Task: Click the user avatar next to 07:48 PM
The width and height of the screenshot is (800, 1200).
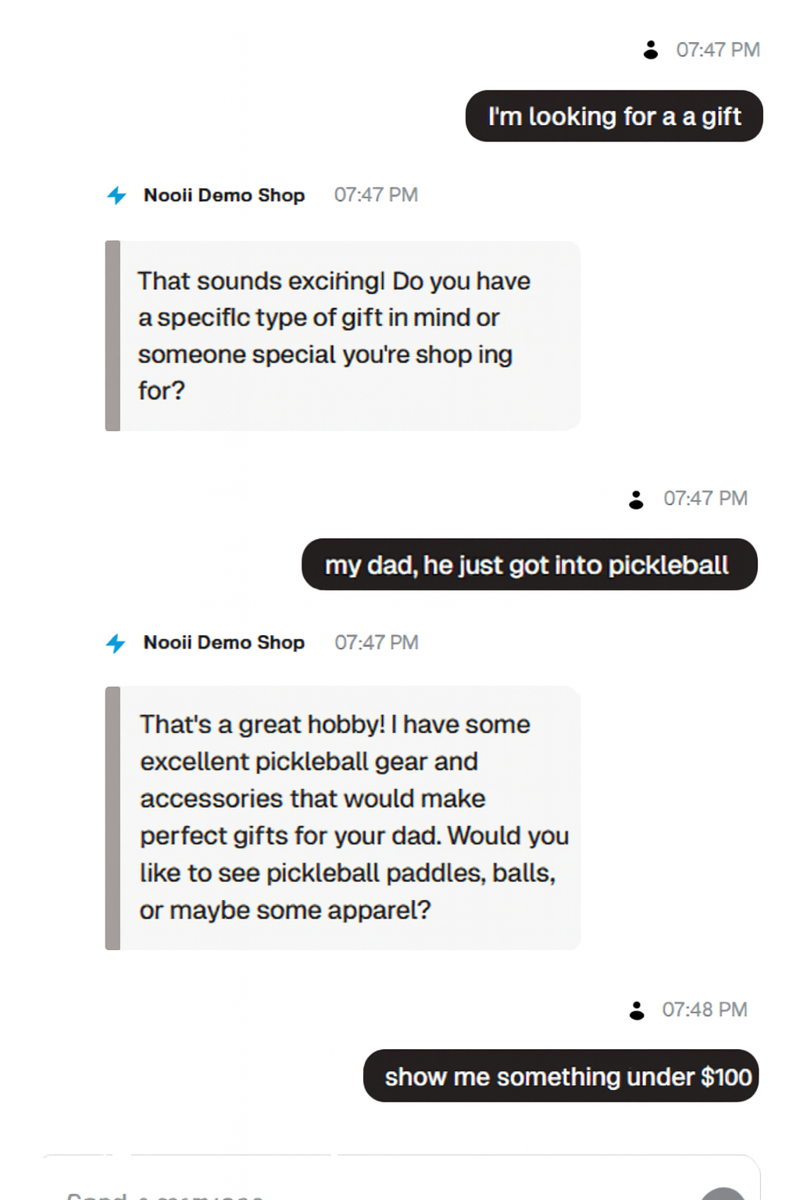Action: click(637, 1010)
